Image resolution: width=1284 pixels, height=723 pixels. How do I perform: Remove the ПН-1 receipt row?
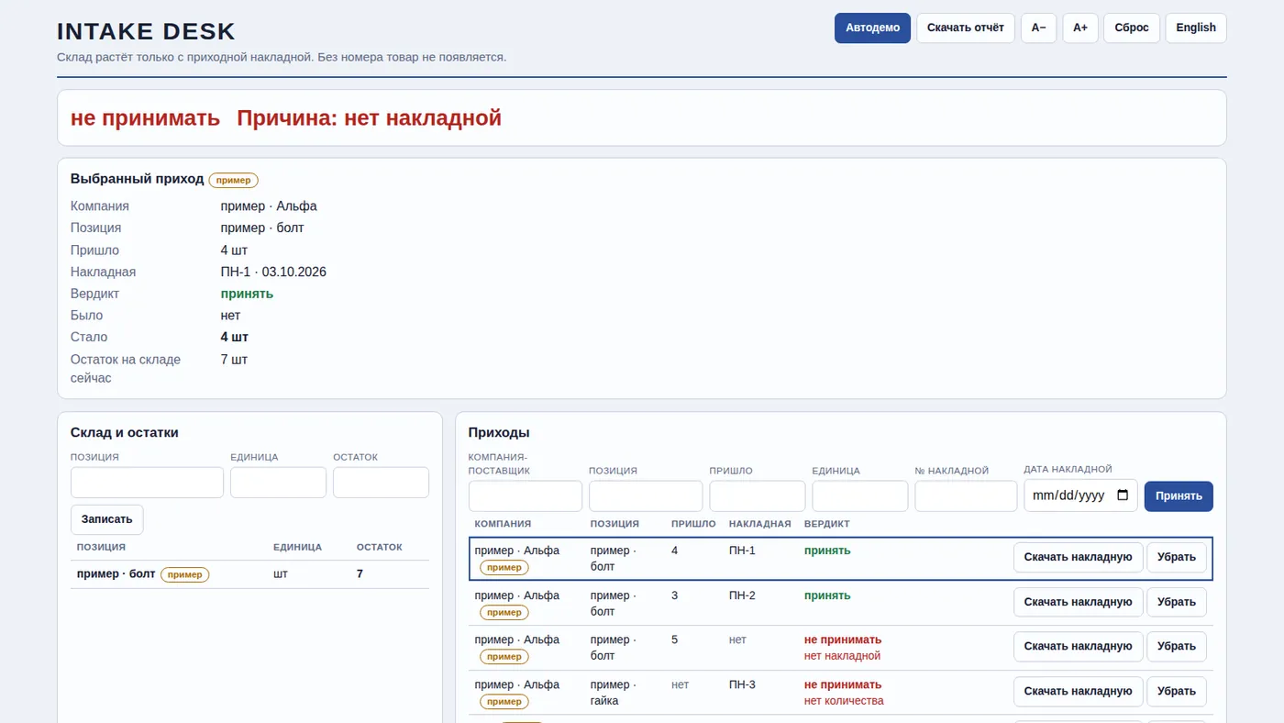[1177, 558]
